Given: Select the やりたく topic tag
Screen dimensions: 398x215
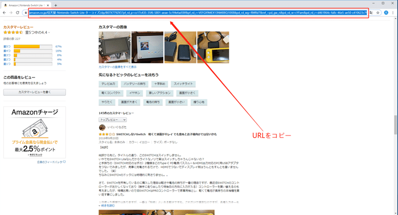Looking at the screenshot, I should [107, 102].
